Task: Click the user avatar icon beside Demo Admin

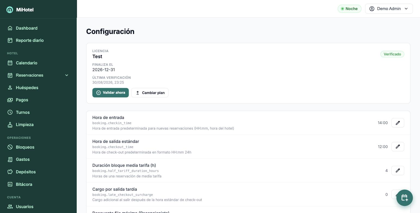Action: [372, 9]
